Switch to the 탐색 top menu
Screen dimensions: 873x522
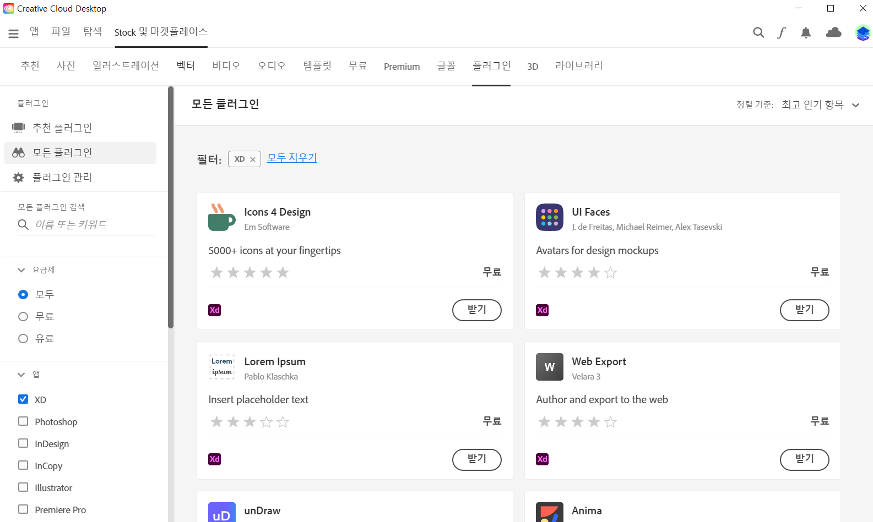93,31
